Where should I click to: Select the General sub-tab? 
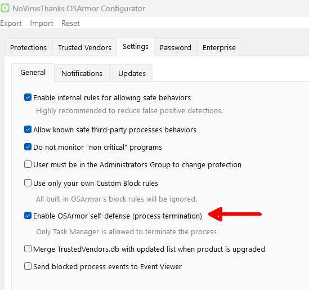coord(33,72)
